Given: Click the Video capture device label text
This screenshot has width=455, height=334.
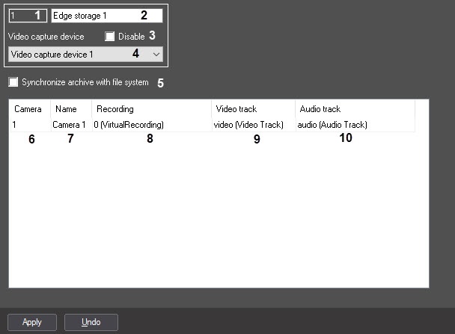Looking at the screenshot, I should (46, 36).
